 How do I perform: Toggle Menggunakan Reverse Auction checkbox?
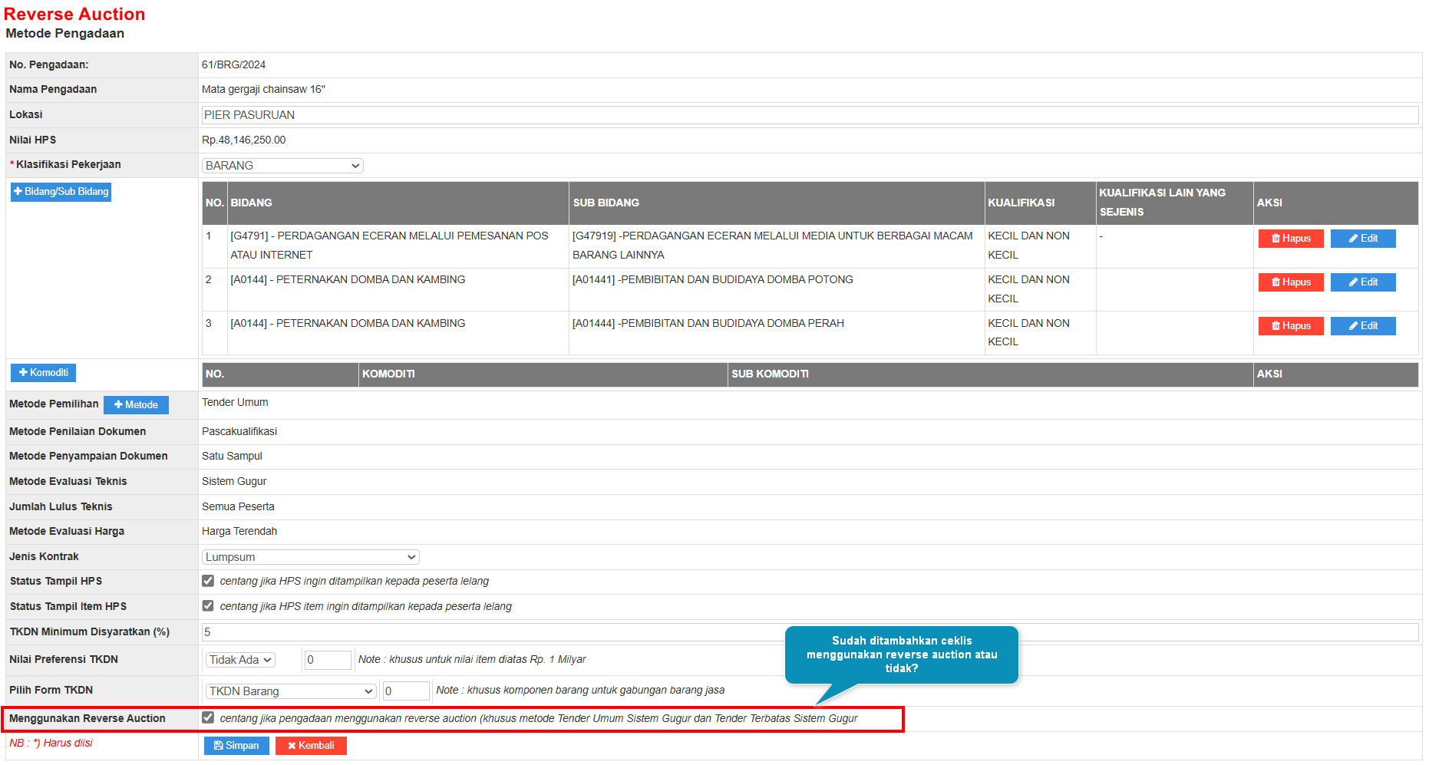click(x=208, y=718)
